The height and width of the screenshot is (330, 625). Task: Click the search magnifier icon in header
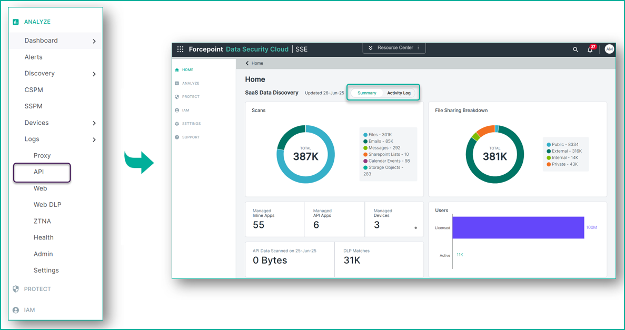coord(576,49)
